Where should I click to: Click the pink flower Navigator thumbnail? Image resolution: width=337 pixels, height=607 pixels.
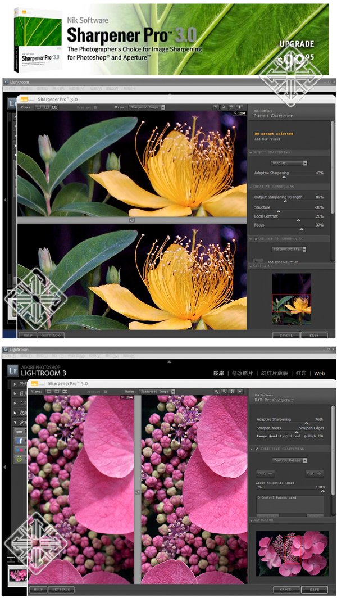(292, 553)
